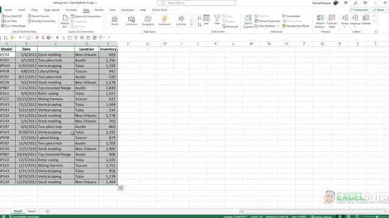Screen dimensions: 389x218
Task: Select the Geography data type
Action: 148,21
